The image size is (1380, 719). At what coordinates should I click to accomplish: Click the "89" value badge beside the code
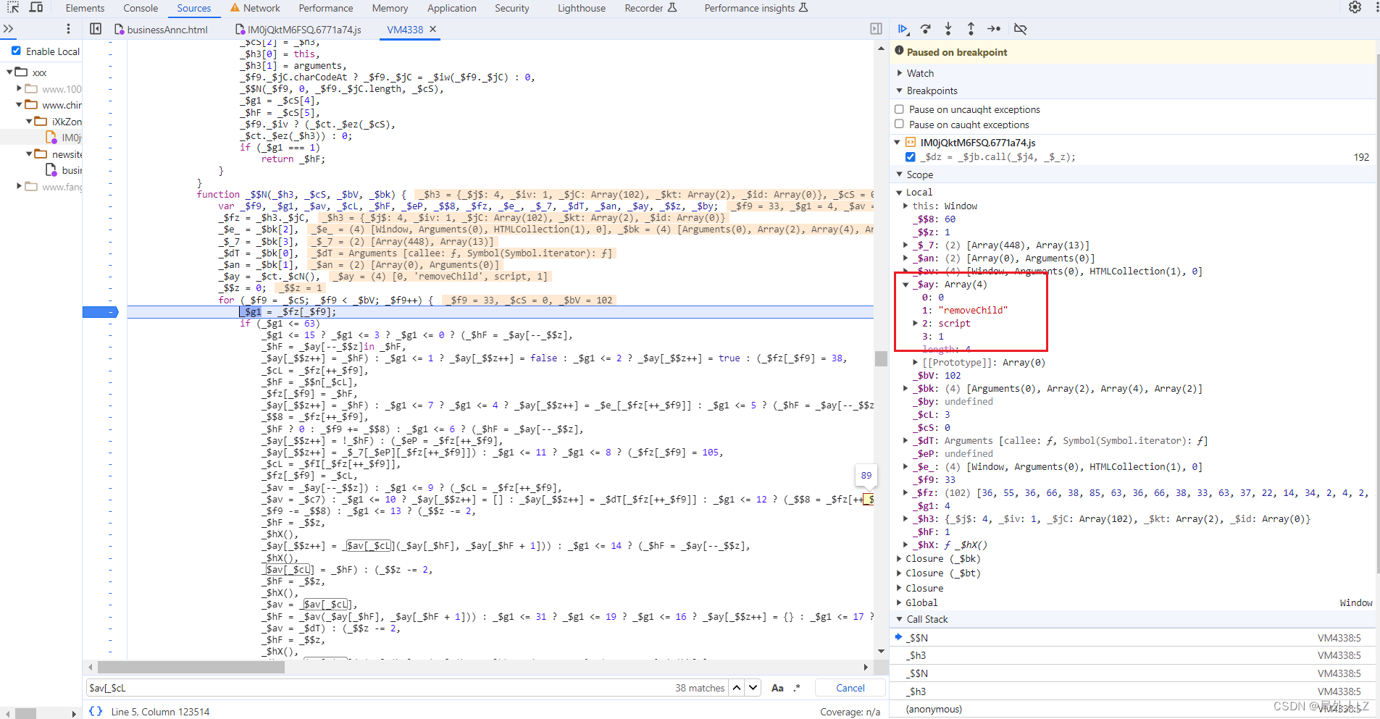pyautogui.click(x=866, y=476)
